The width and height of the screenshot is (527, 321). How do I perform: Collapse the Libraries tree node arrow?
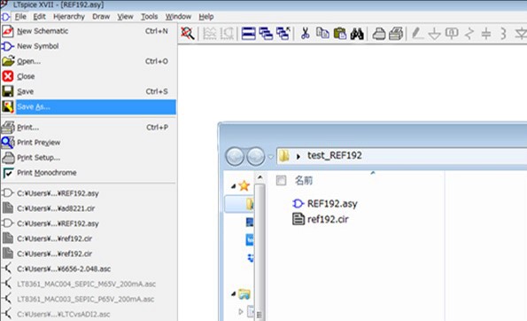[x=234, y=294]
